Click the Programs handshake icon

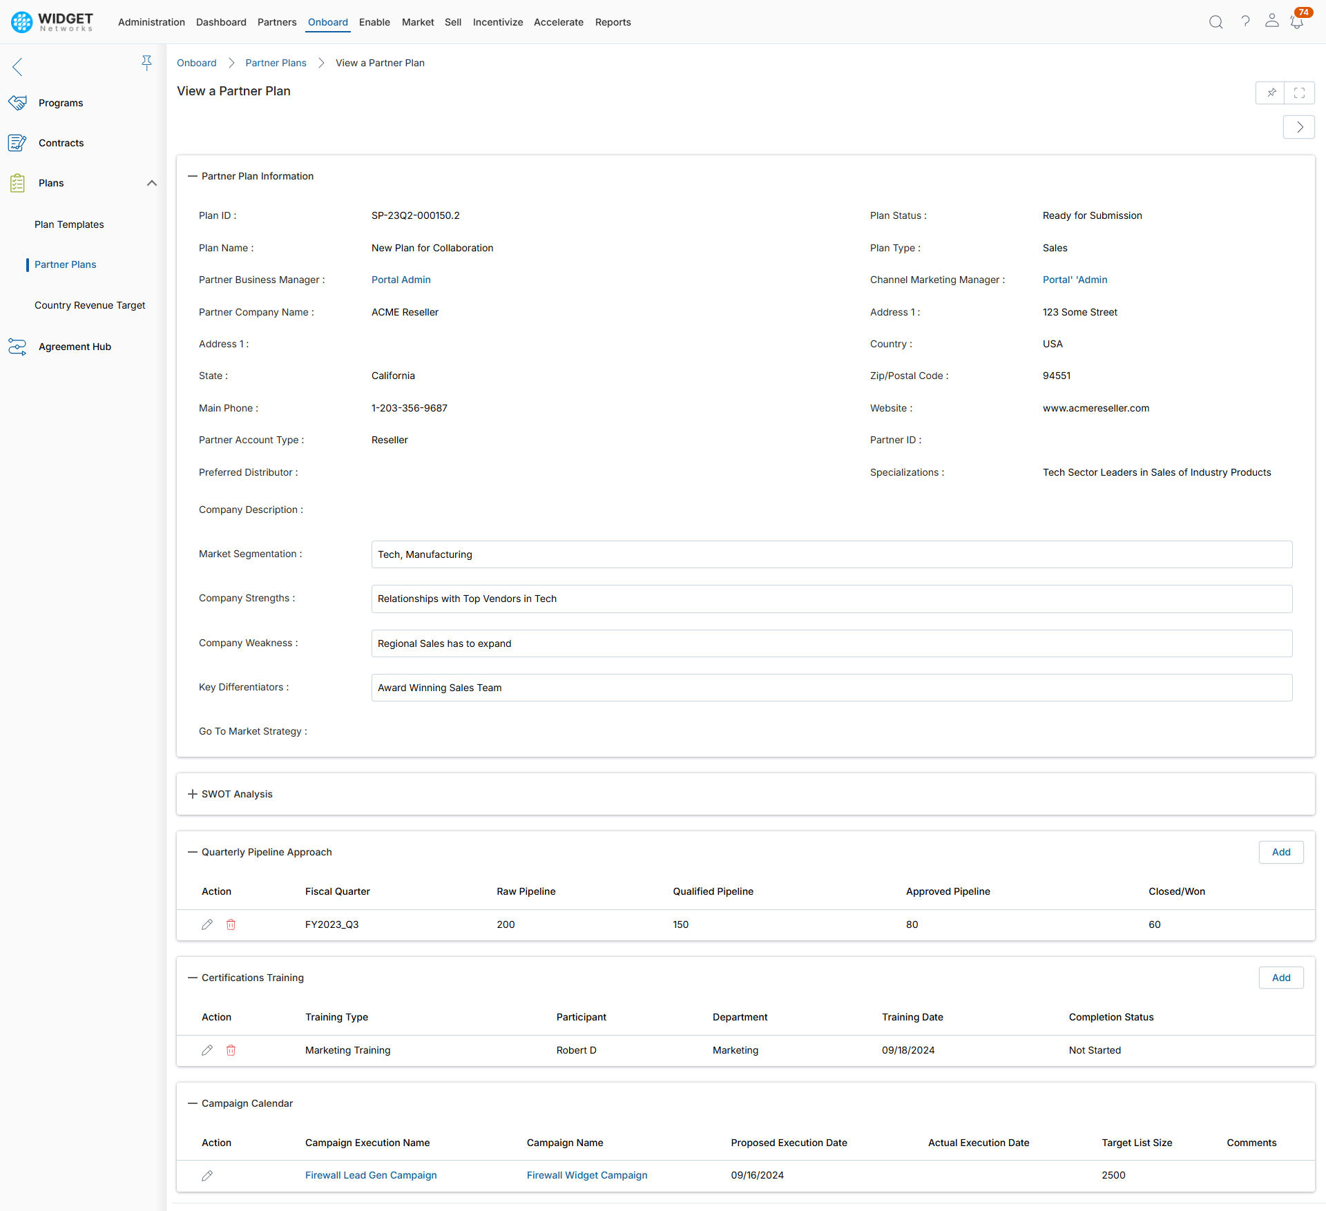click(18, 102)
